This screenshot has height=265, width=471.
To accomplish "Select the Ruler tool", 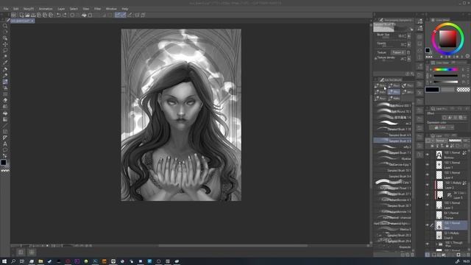I will [5, 138].
